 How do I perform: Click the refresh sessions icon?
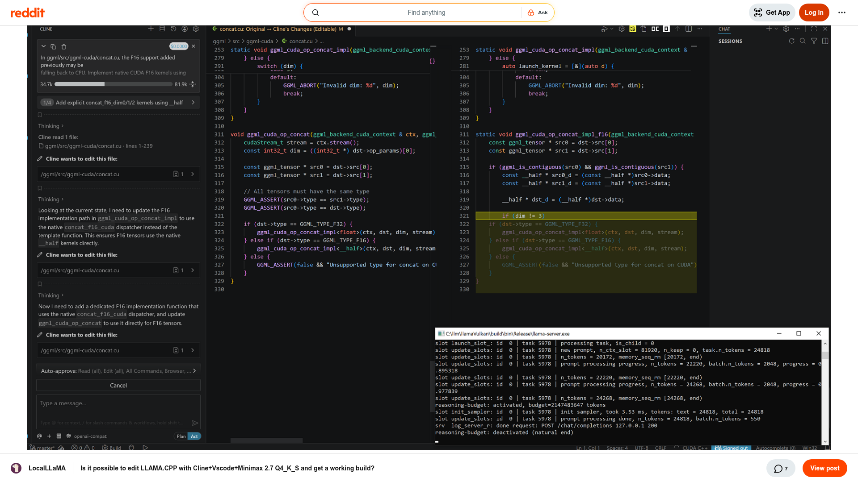click(x=791, y=41)
